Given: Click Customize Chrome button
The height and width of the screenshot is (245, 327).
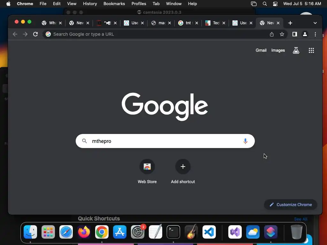Looking at the screenshot, I should pos(291,204).
